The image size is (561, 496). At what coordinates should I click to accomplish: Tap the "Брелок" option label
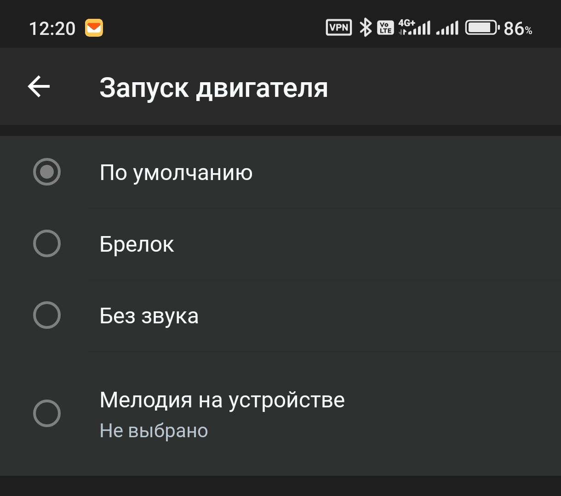point(137,244)
